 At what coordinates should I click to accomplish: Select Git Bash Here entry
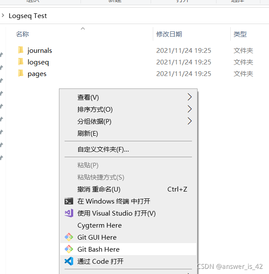(x=128, y=249)
